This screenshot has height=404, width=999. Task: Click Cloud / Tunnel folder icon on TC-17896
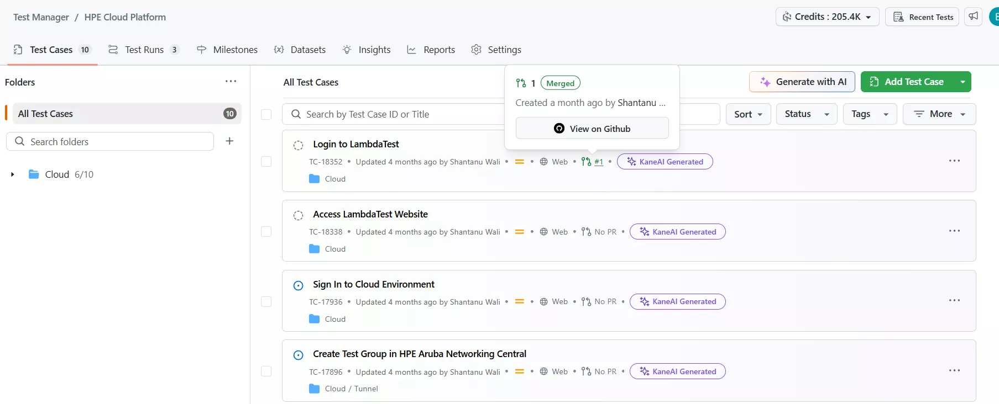[x=314, y=389]
